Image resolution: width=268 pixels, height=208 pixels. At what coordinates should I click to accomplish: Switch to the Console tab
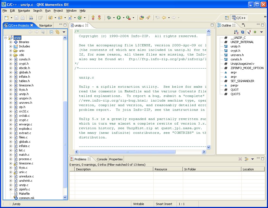(x=102, y=159)
